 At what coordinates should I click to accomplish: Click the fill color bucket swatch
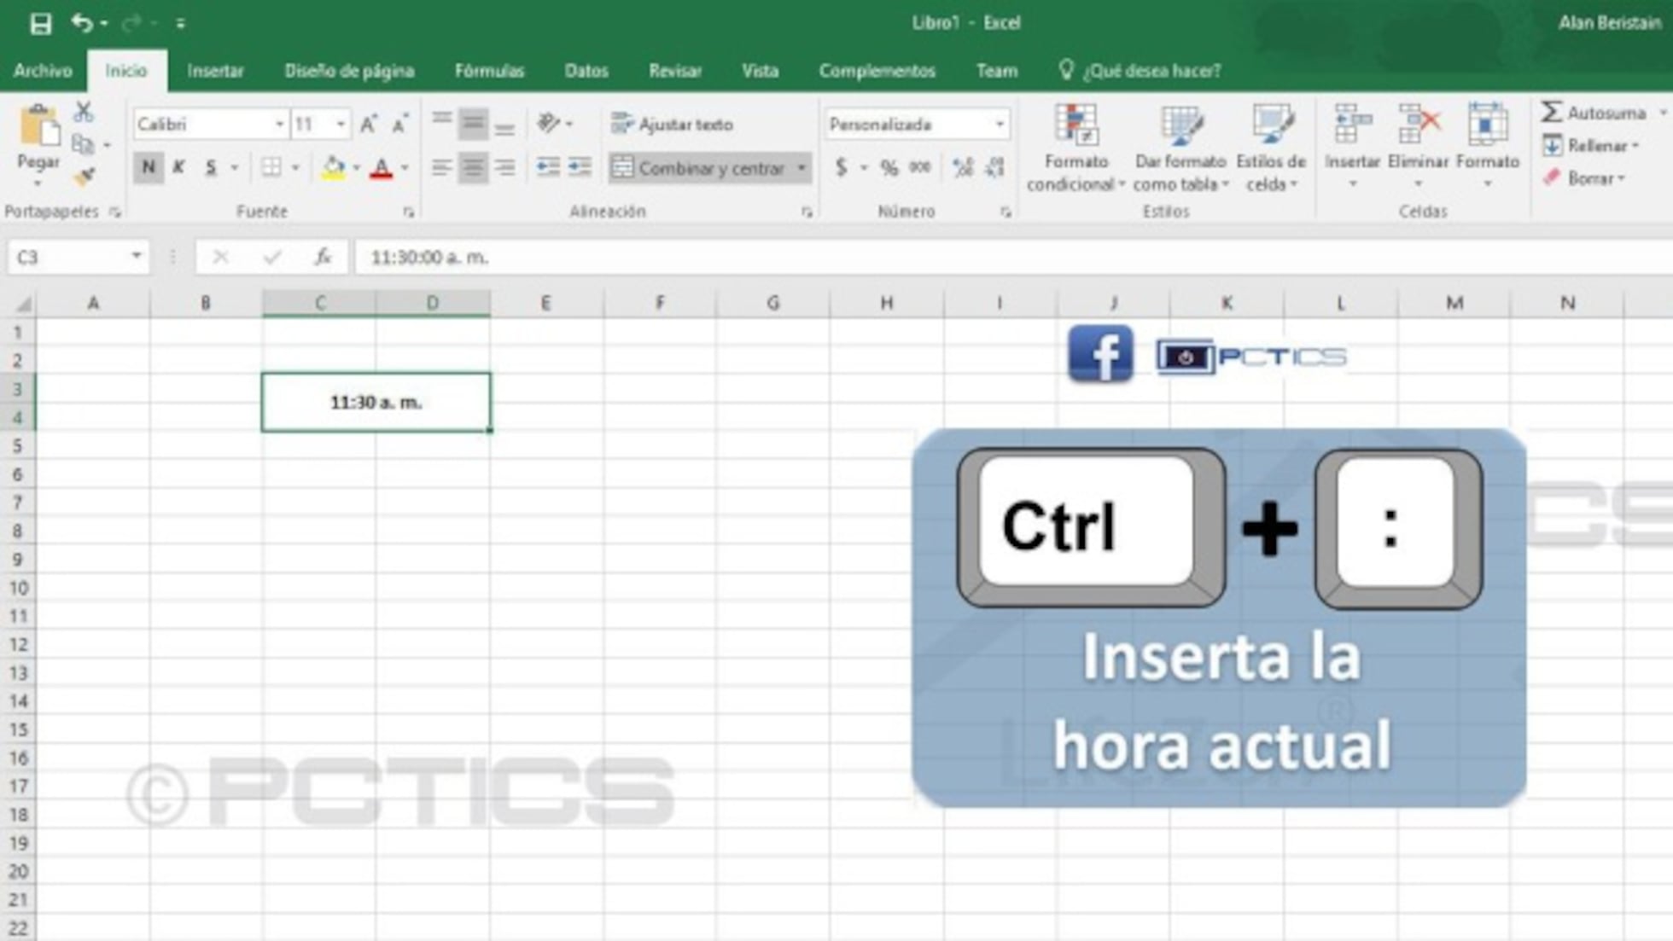[334, 167]
